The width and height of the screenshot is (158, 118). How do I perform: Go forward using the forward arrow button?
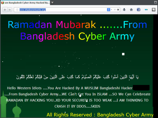(x=10, y=10)
